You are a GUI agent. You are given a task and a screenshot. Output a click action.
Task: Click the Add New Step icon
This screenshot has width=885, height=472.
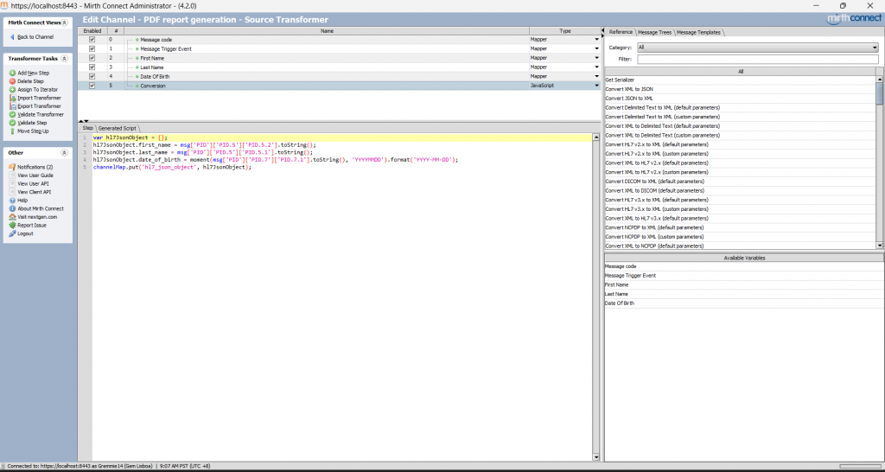[x=12, y=73]
